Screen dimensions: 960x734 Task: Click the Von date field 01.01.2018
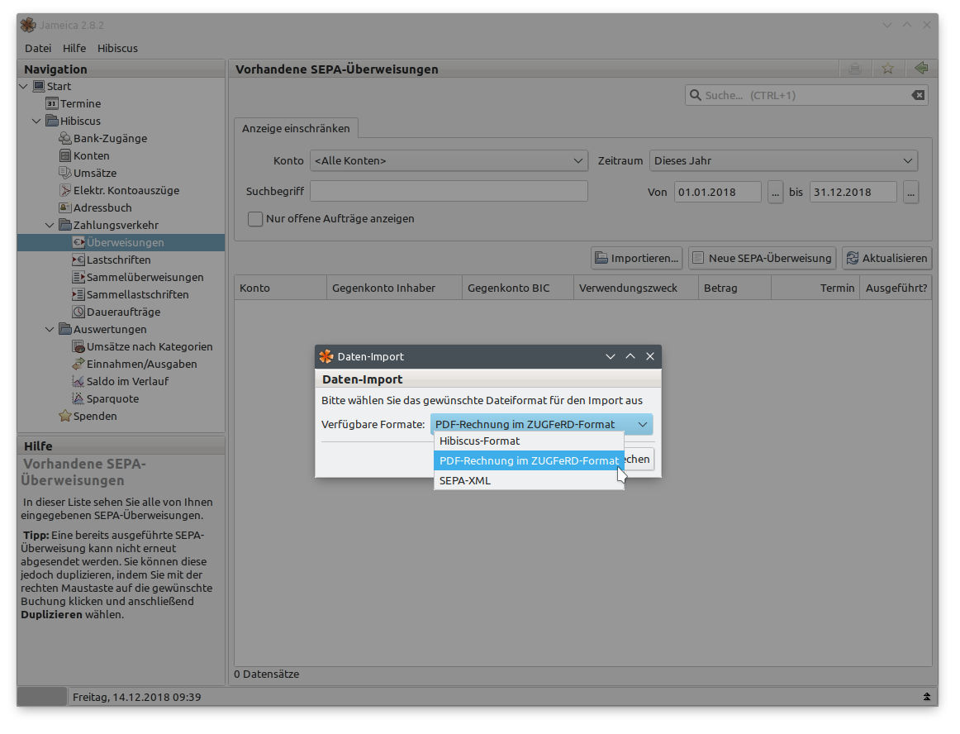pyautogui.click(x=718, y=192)
